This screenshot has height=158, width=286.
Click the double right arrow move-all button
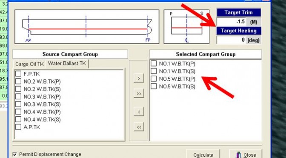pyautogui.click(x=139, y=93)
